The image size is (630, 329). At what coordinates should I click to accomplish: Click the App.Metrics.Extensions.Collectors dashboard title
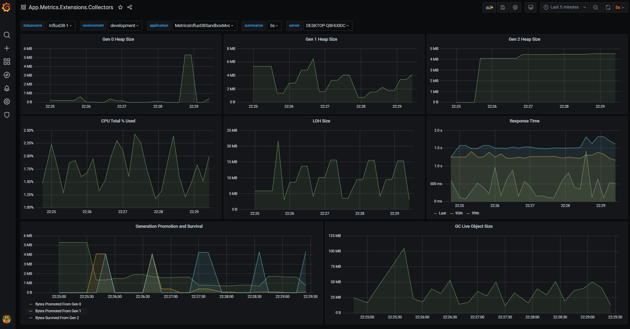[71, 7]
